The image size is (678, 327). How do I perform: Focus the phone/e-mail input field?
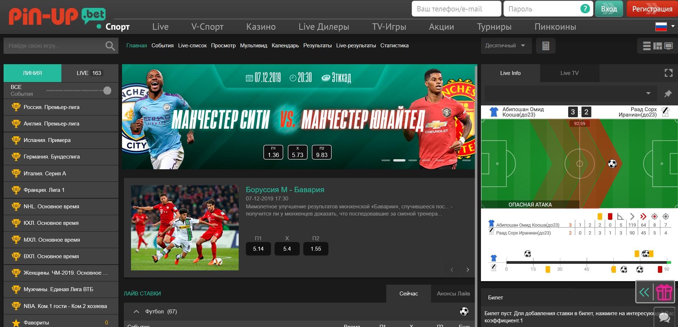456,9
